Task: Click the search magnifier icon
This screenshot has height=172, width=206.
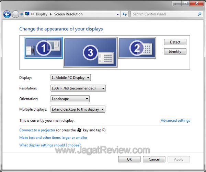Action: [199, 14]
